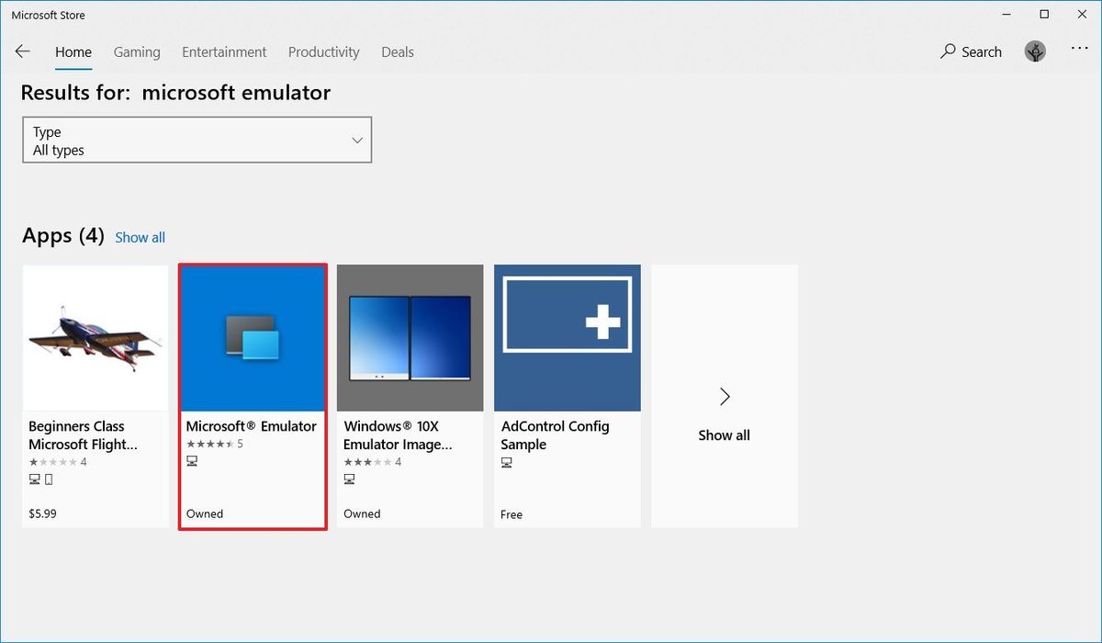Open Search in the Microsoft Store
The height and width of the screenshot is (643, 1102).
coord(971,51)
